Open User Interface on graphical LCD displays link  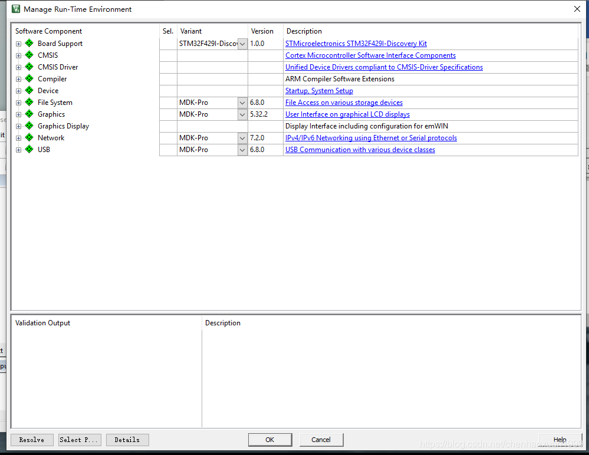pos(347,114)
